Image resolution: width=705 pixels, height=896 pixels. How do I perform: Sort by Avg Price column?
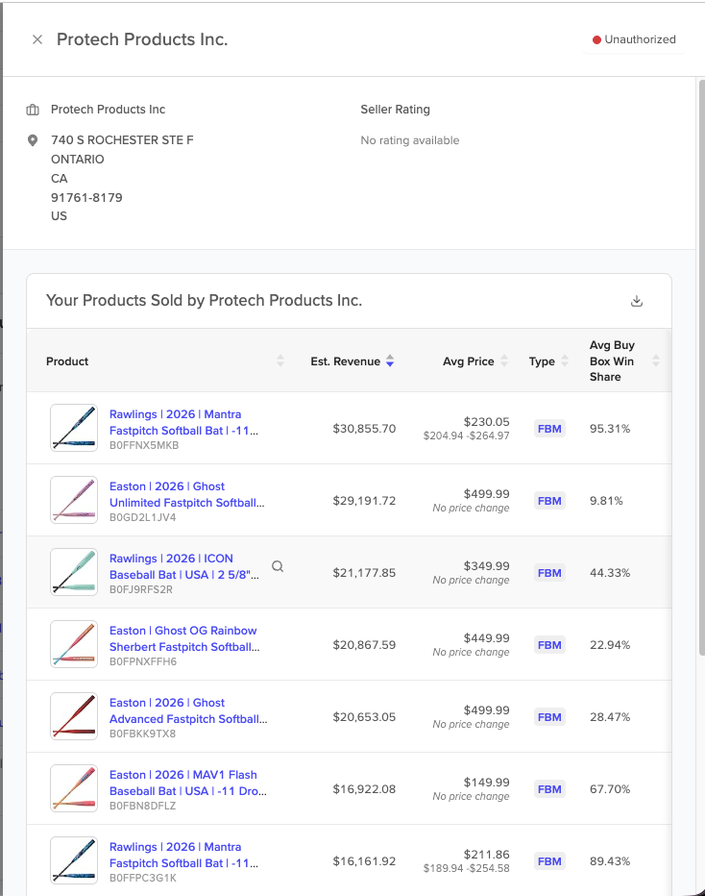coord(504,361)
